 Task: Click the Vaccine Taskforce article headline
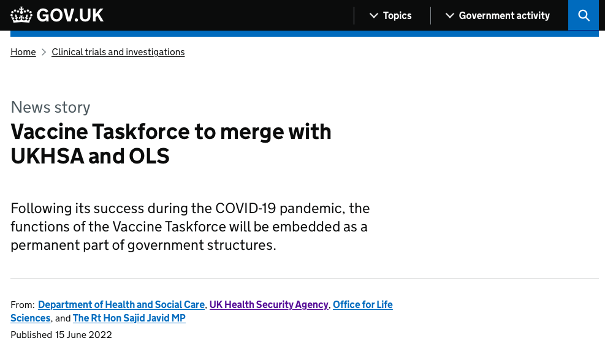click(171, 143)
